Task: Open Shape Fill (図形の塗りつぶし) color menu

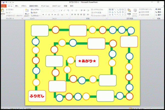Action: tap(146, 9)
